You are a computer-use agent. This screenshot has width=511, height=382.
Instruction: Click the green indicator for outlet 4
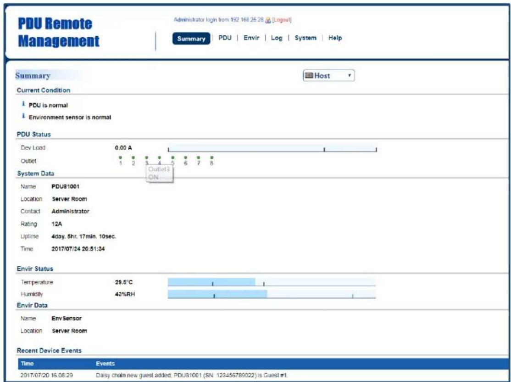click(159, 157)
